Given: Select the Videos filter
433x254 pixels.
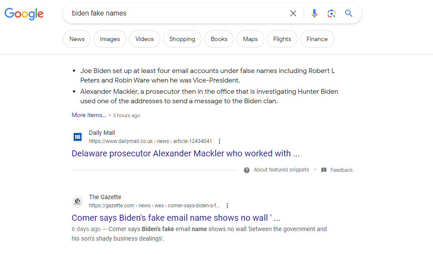Looking at the screenshot, I should click(x=144, y=39).
